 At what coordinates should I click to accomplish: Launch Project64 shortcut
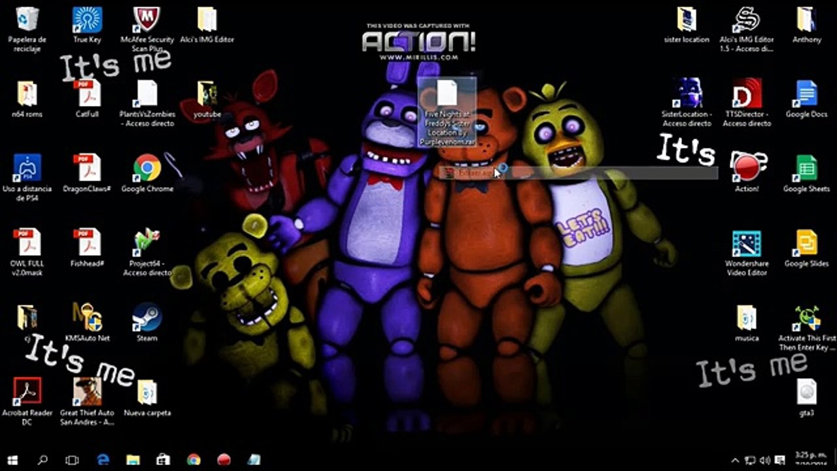147,253
